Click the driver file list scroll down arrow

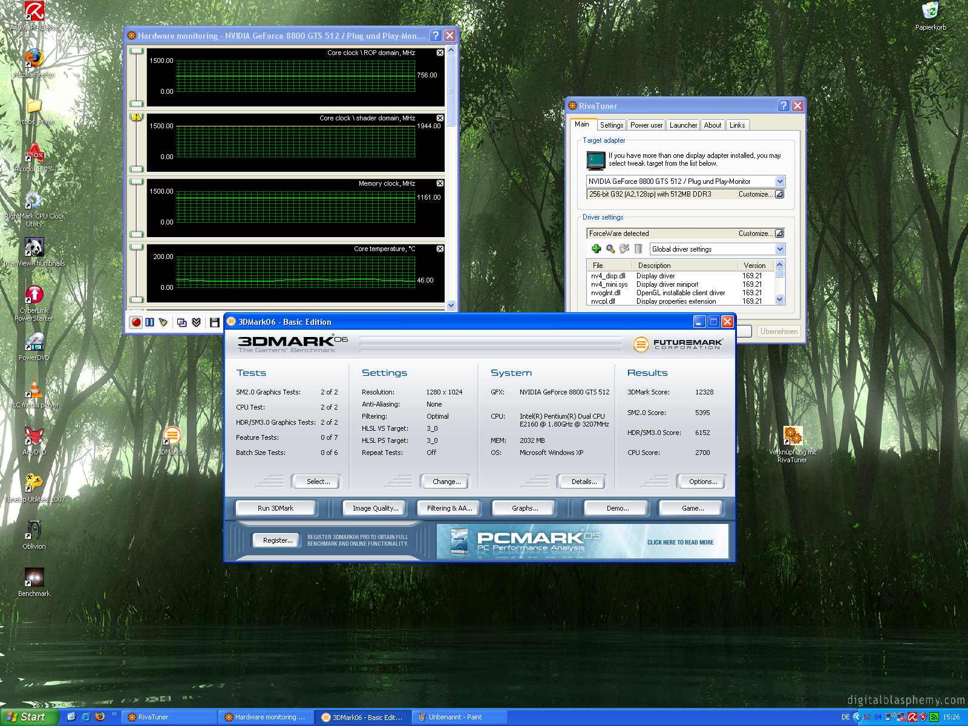coord(779,299)
